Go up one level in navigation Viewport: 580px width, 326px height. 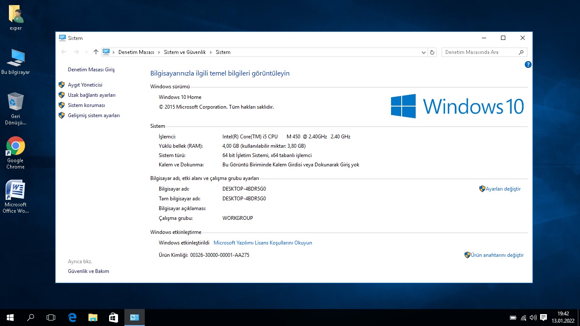(x=96, y=52)
